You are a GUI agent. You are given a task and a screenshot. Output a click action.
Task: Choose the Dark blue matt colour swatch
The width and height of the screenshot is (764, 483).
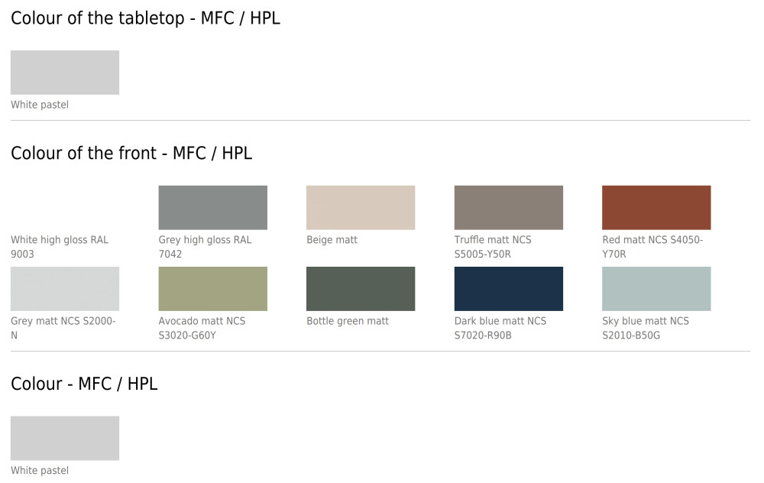(x=508, y=289)
